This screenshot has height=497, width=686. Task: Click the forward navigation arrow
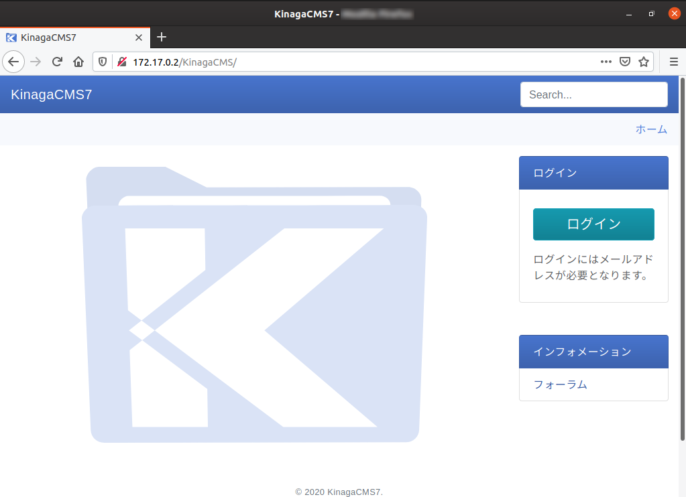(36, 62)
